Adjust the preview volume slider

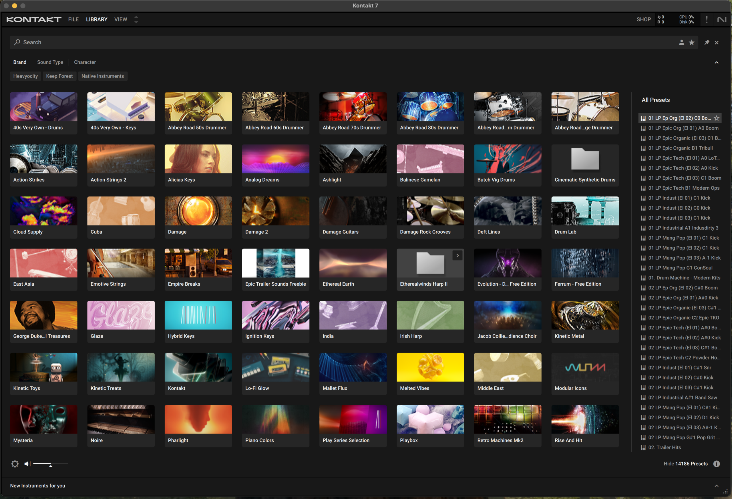click(50, 464)
